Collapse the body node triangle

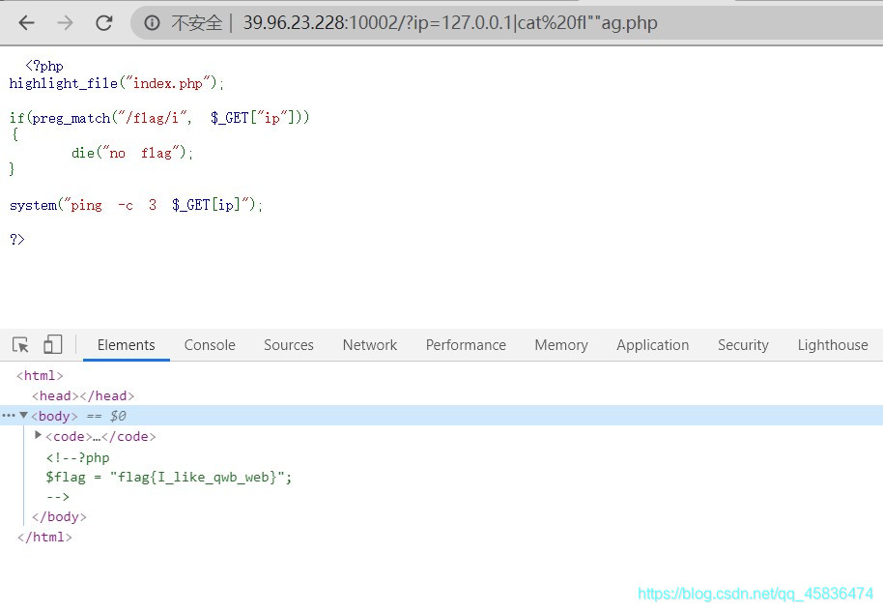tap(23, 416)
